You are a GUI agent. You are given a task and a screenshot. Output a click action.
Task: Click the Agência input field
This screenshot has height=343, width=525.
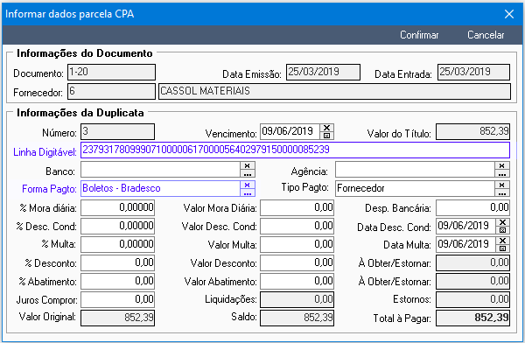(415, 170)
